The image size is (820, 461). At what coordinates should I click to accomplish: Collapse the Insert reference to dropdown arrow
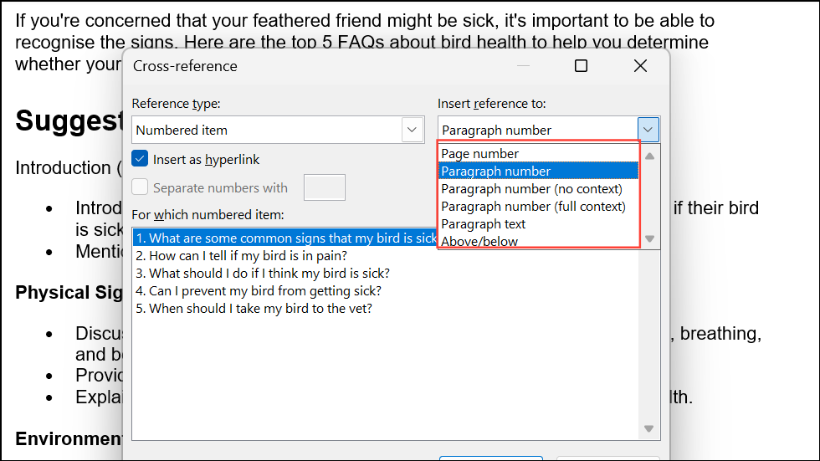point(648,130)
